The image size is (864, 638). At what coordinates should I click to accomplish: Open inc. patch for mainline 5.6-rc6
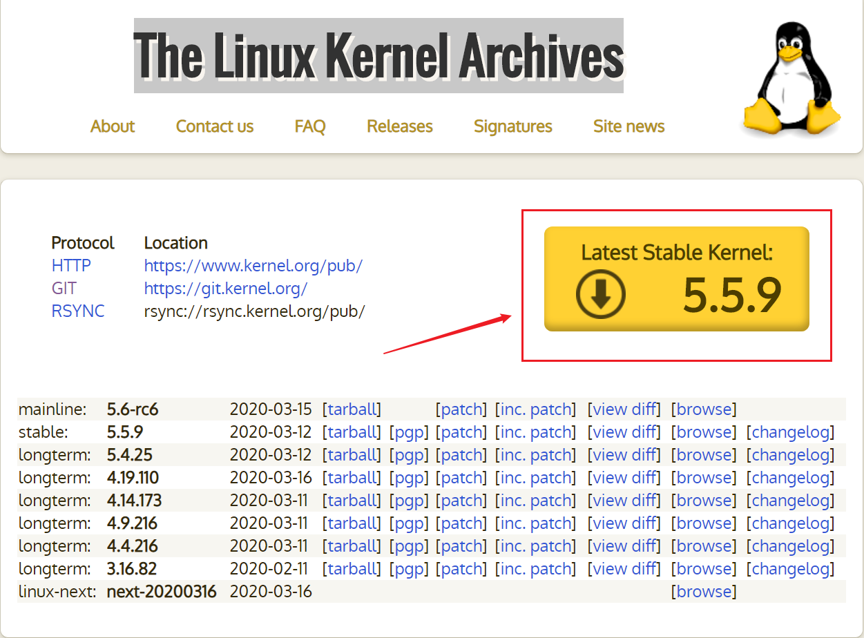[x=537, y=409]
